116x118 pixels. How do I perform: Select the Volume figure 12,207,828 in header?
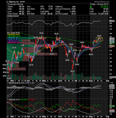coord(103,14)
